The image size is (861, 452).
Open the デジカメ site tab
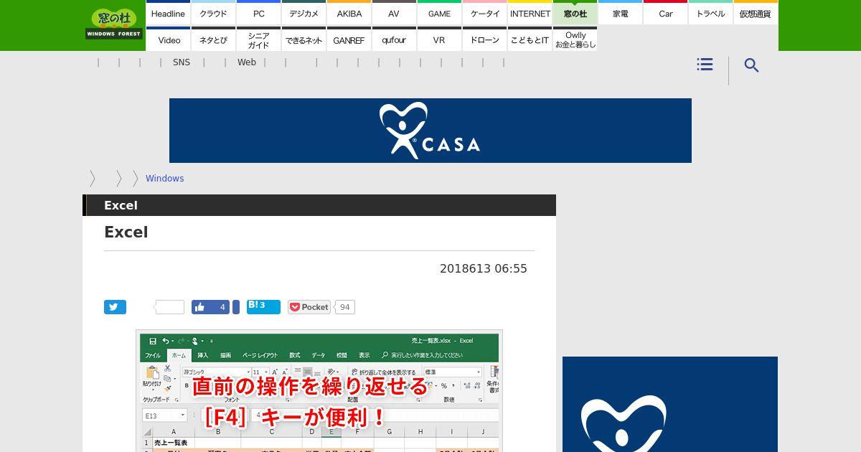pos(304,14)
